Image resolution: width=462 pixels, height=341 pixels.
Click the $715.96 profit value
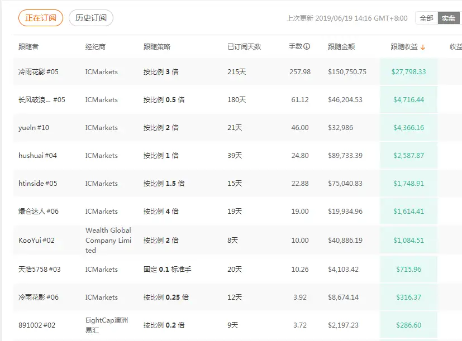[409, 270]
